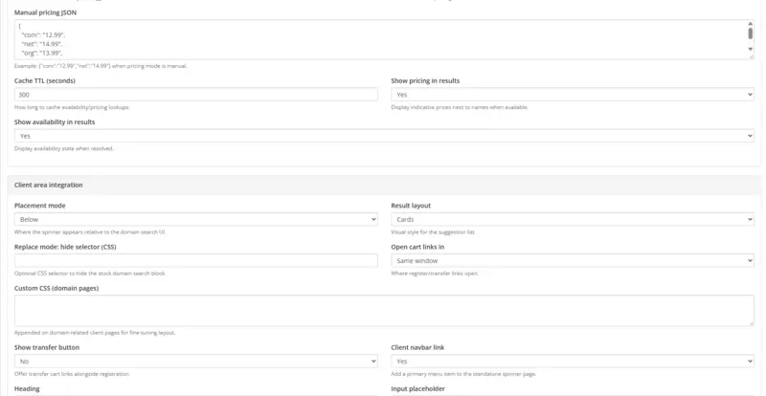This screenshot has width=766, height=396.
Task: Click the Offer transfer cart links hint
Action: tap(73, 374)
